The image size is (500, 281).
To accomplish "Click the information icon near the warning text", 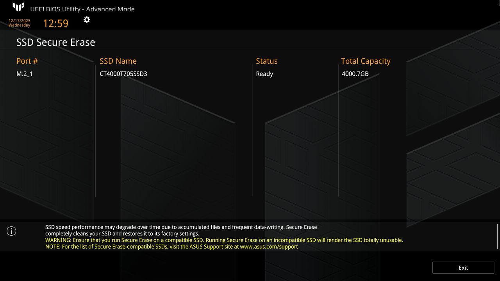I will (11, 231).
